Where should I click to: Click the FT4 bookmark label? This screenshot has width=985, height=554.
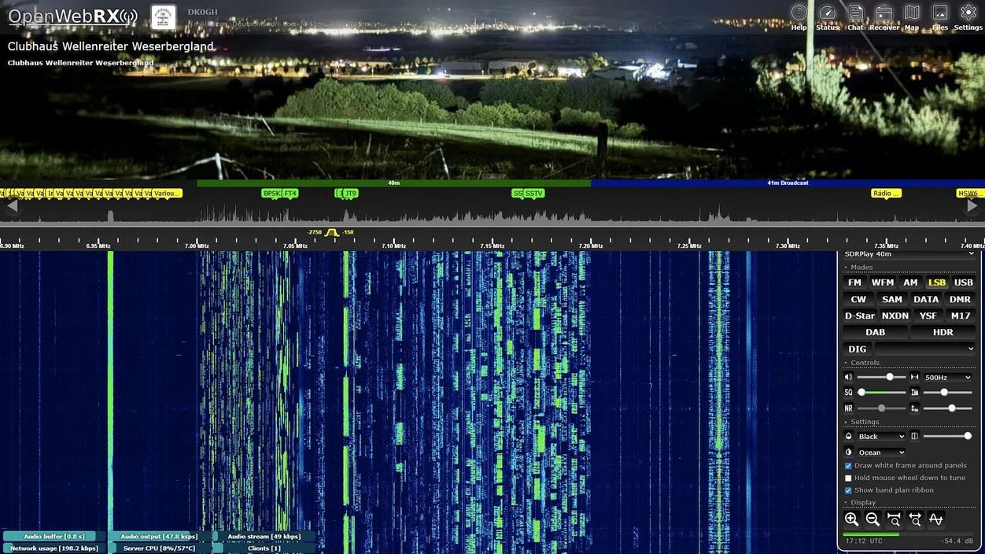coord(290,194)
